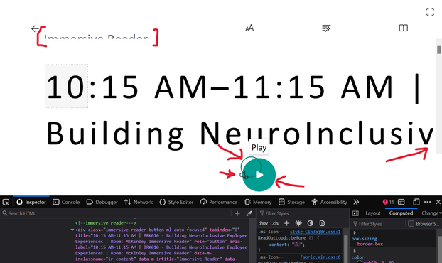This screenshot has height=263, width=442.
Task: Switch to the Console tab
Action: click(66, 202)
